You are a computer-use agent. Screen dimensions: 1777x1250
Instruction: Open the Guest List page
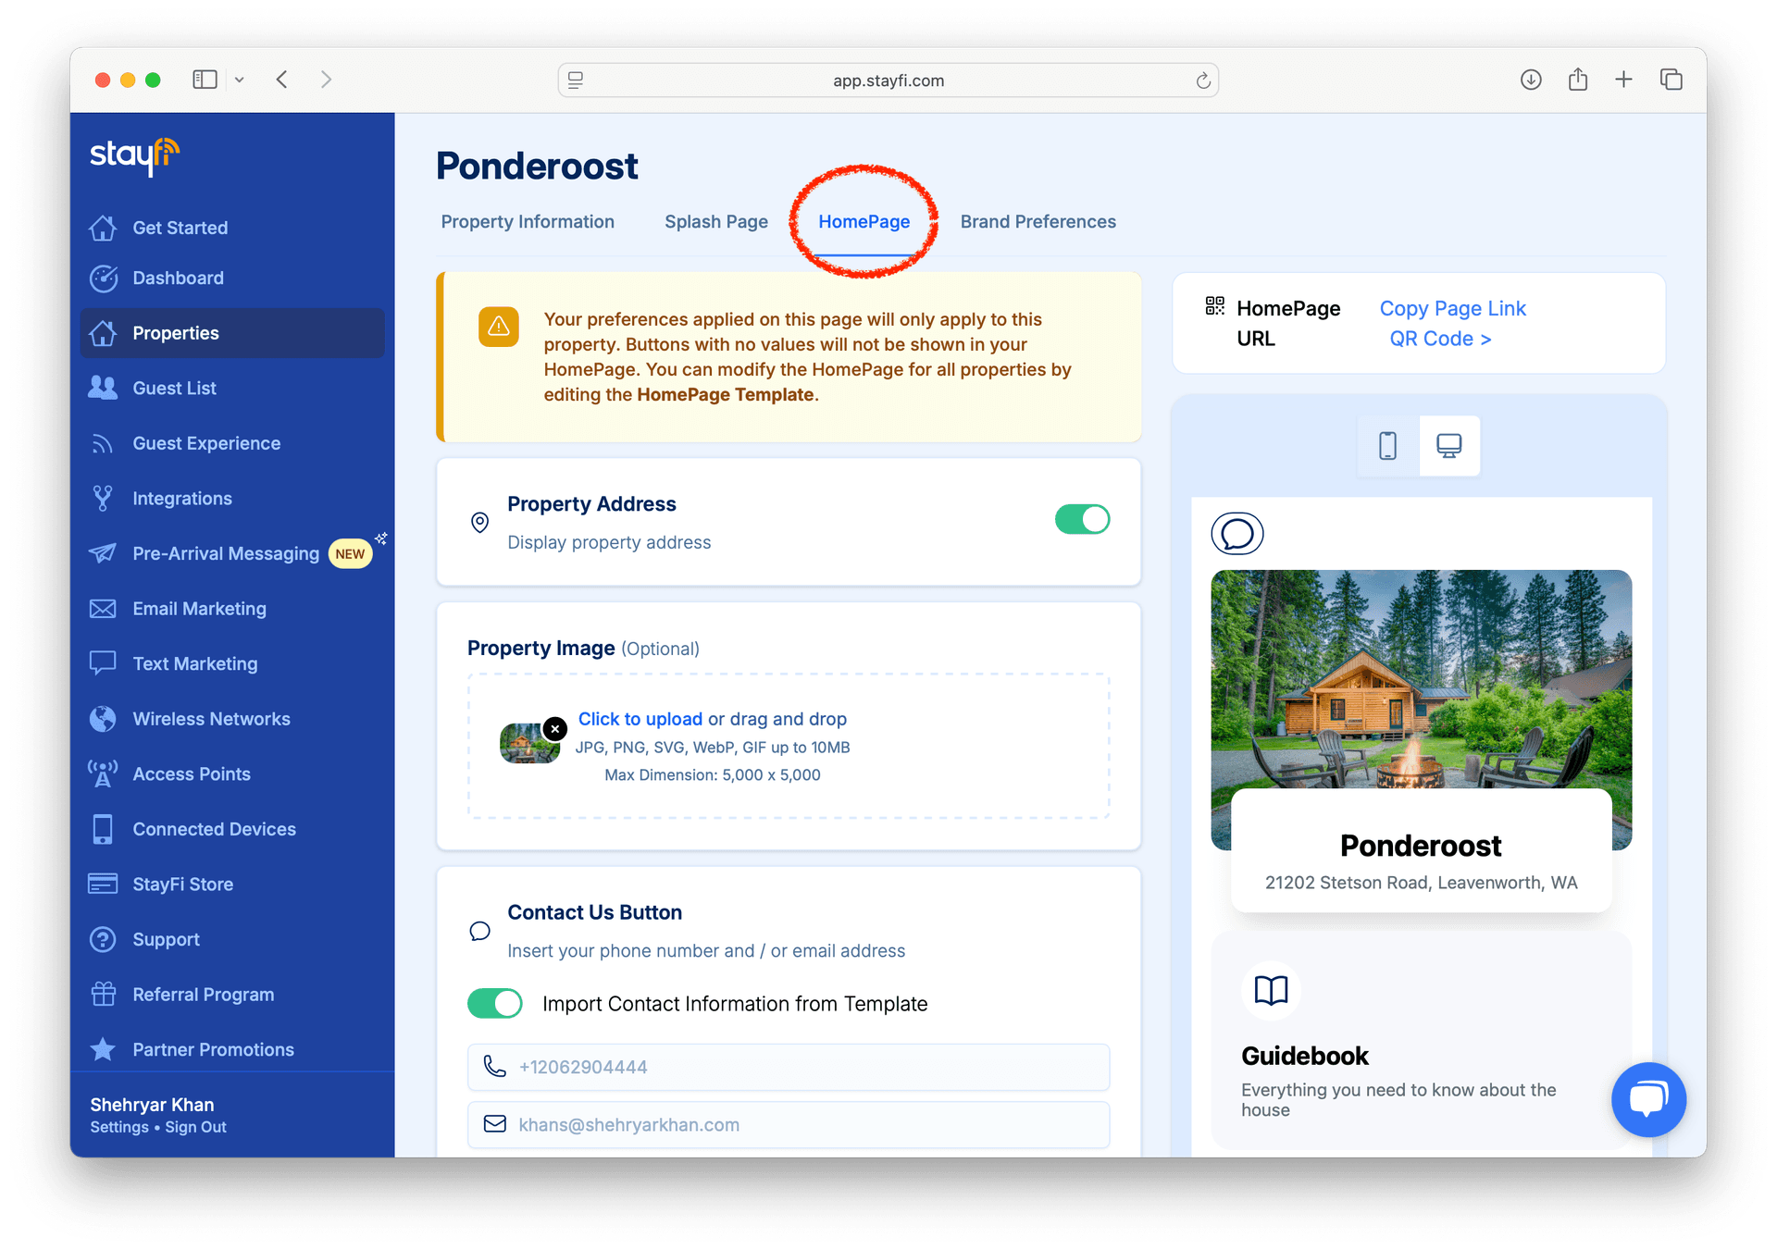(174, 389)
